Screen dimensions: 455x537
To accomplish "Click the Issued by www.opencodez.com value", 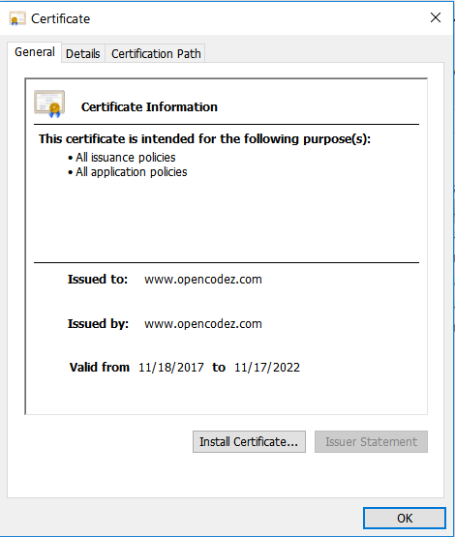I will pos(203,324).
